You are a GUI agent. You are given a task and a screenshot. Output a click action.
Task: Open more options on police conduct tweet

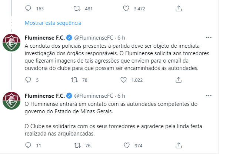pyautogui.click(x=209, y=38)
